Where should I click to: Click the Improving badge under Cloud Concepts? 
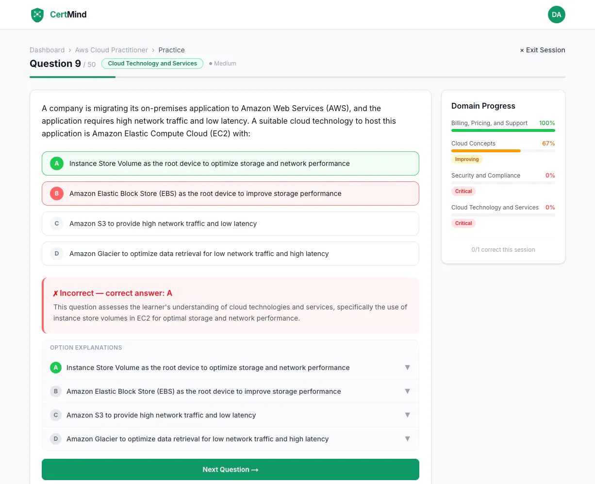click(x=467, y=159)
